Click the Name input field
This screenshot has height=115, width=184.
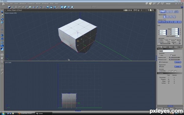click(168, 51)
